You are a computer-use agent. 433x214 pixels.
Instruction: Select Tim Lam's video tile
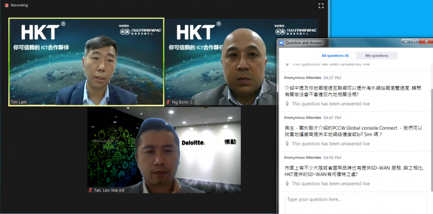coord(87,62)
